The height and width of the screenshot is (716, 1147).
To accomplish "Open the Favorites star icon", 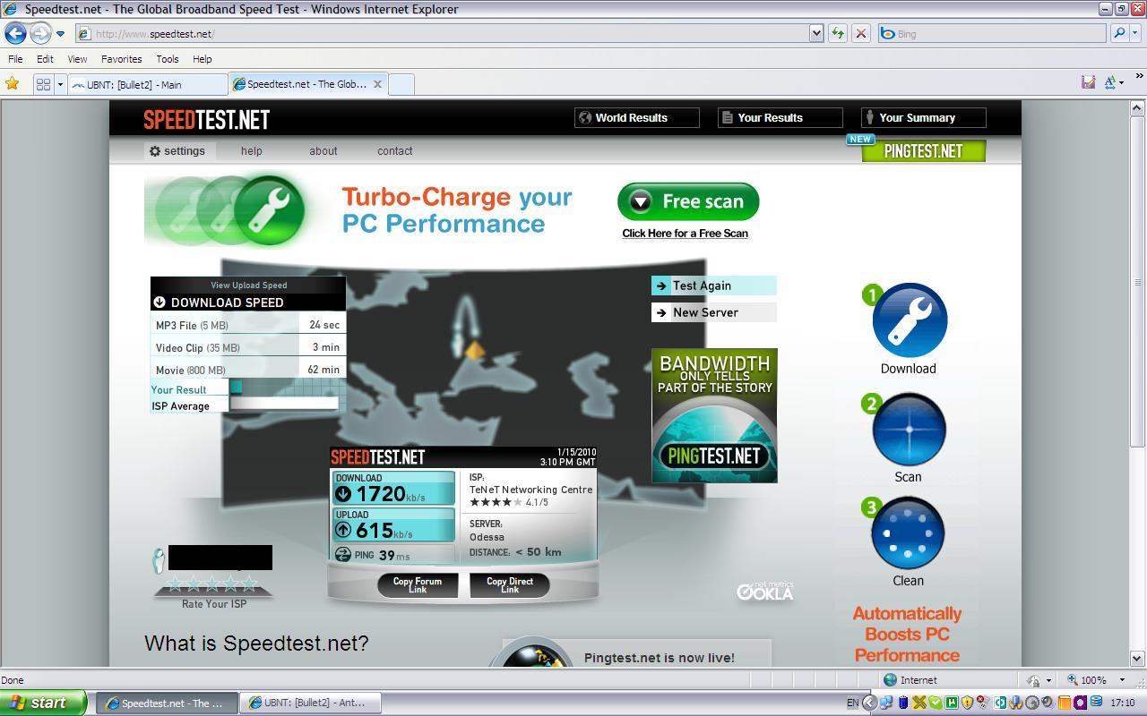I will coord(13,84).
